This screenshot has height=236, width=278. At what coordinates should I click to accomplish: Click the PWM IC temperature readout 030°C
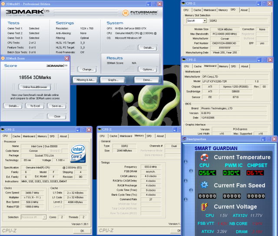click(x=232, y=173)
